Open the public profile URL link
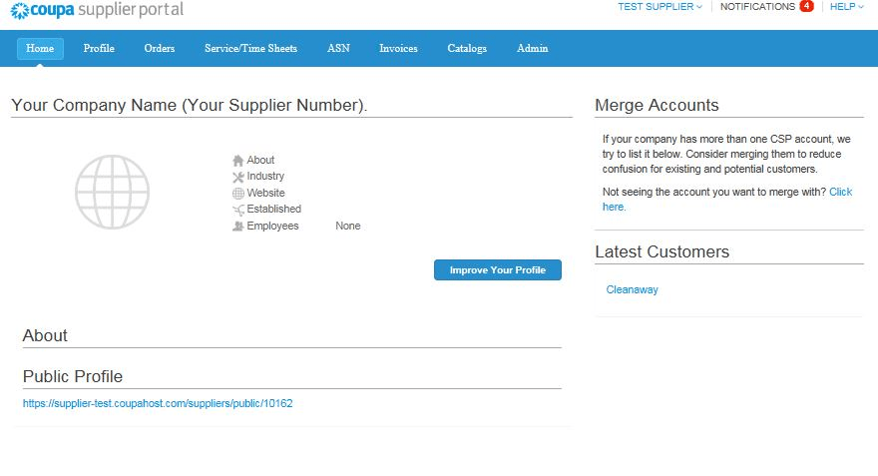The width and height of the screenshot is (878, 476). click(158, 404)
